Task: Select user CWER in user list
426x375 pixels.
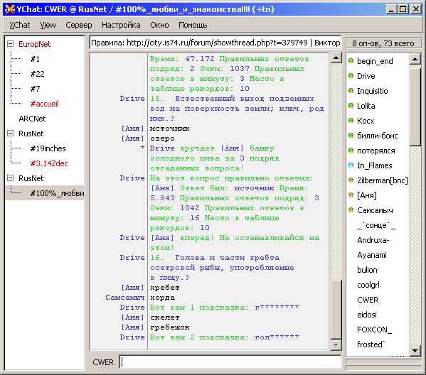Action: click(368, 300)
